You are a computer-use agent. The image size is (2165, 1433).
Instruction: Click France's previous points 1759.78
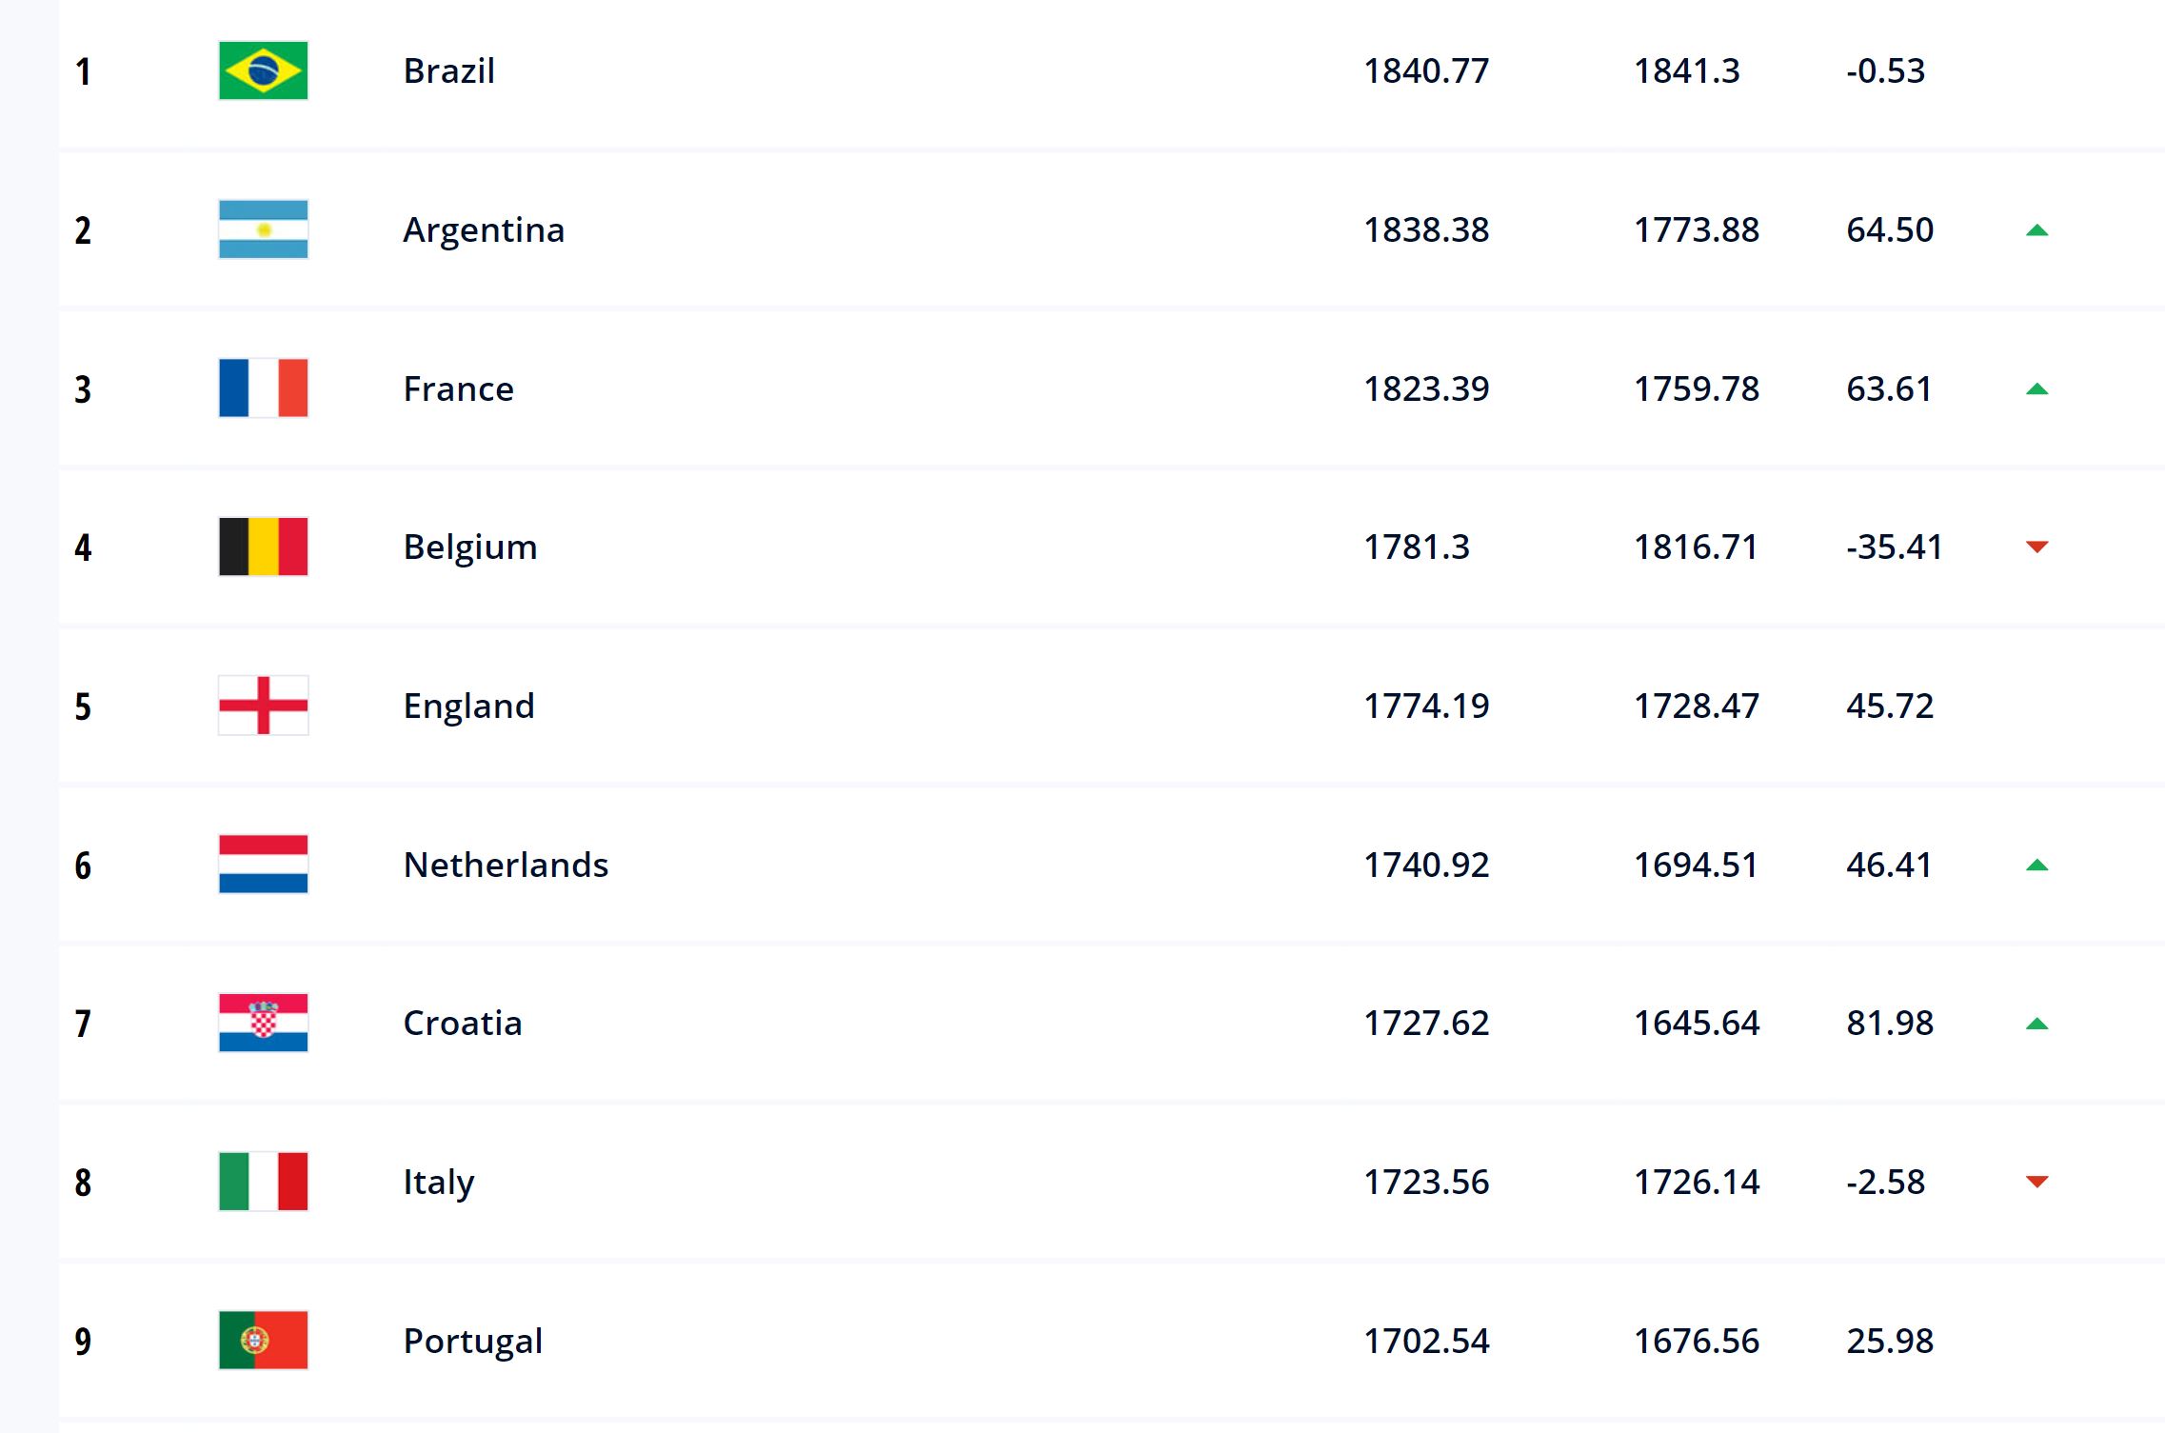click(x=1697, y=388)
